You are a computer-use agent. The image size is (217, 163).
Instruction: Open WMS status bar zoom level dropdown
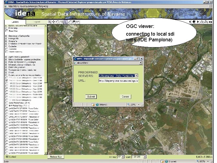(139, 105)
